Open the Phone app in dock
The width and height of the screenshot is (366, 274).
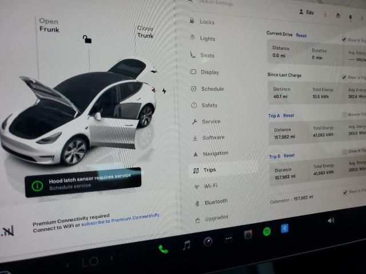pos(163,249)
